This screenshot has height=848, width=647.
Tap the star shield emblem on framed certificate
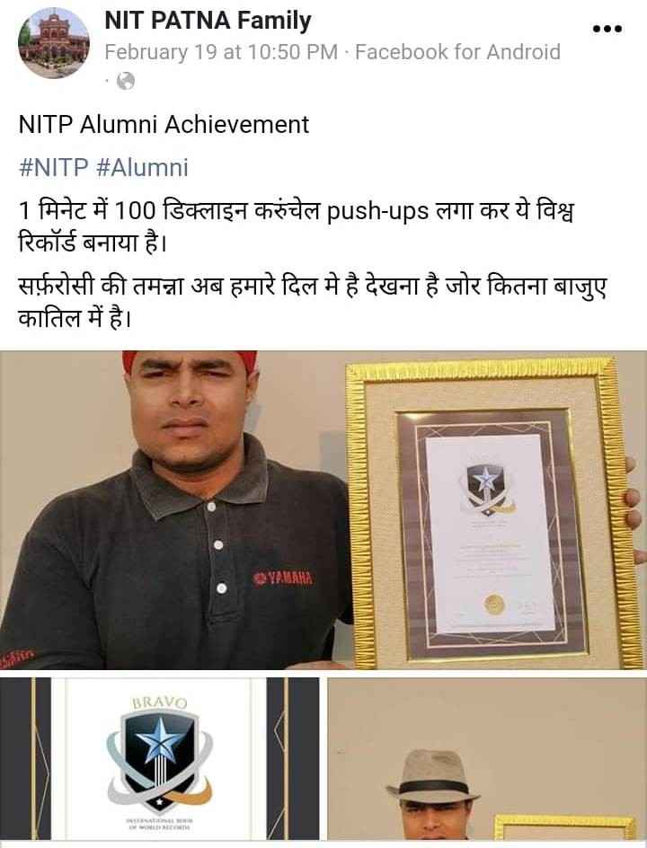point(486,488)
